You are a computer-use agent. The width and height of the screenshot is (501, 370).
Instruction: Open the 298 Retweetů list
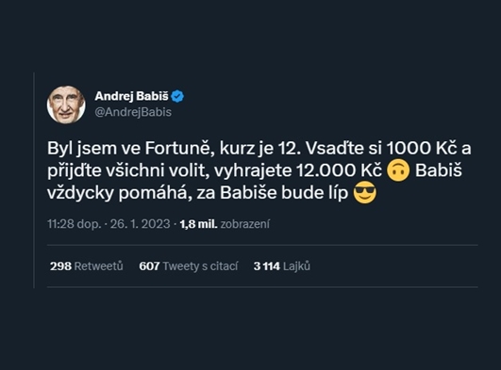tap(86, 266)
